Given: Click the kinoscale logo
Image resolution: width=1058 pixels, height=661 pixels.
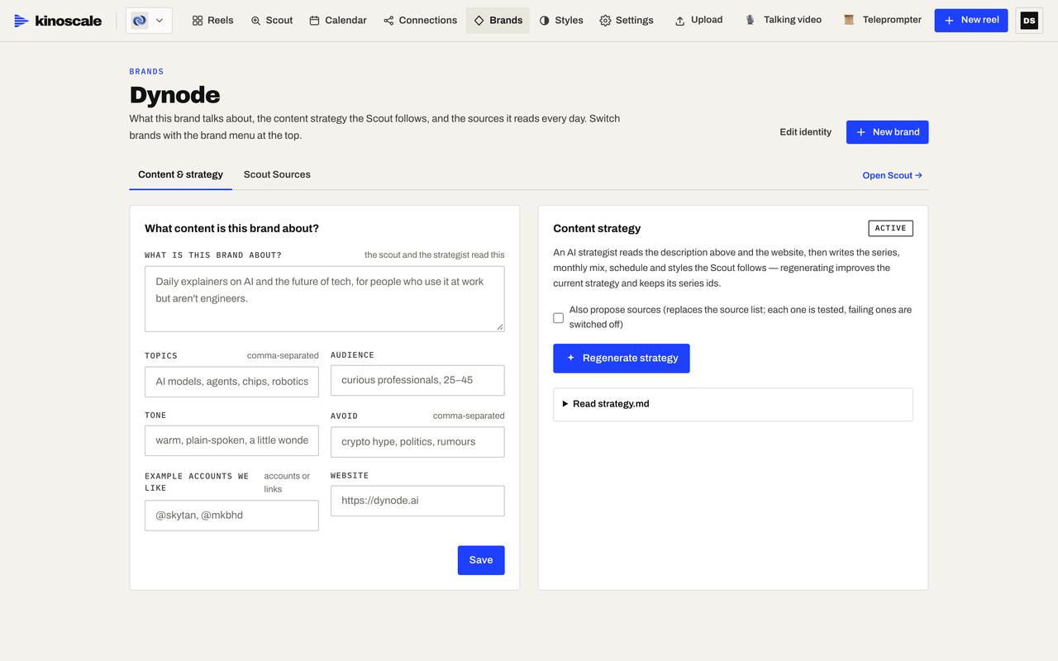Looking at the screenshot, I should point(58,21).
